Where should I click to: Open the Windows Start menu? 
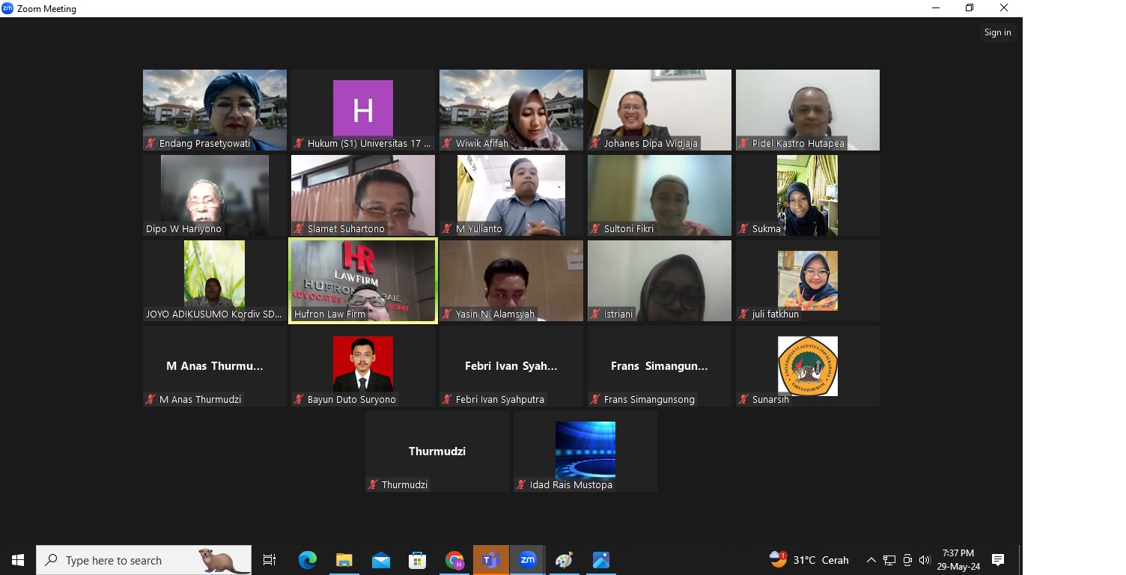[x=18, y=560]
